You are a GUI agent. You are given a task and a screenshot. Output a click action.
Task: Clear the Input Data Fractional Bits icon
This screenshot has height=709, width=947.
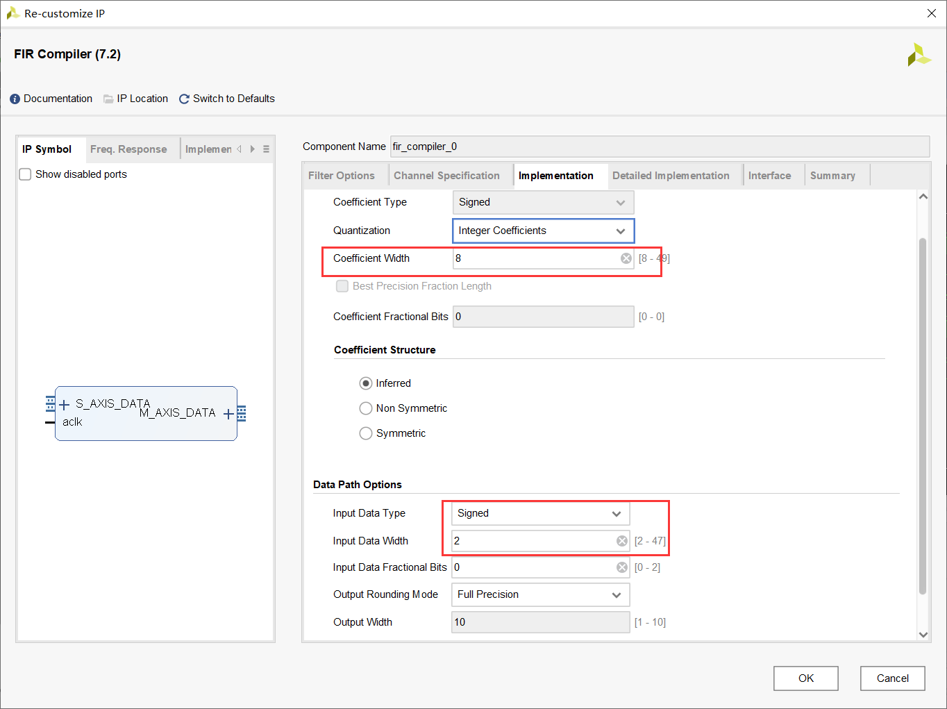622,567
